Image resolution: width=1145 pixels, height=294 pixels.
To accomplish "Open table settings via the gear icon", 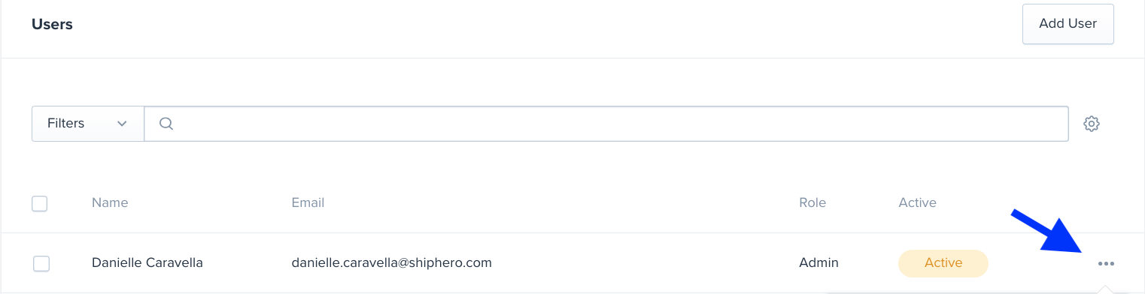I will coord(1092,124).
